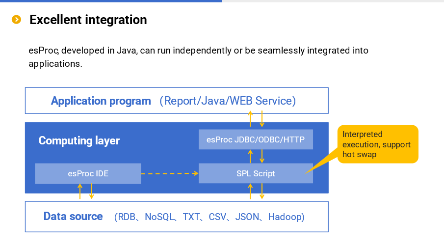Click the dashed arrow toward SPL Script
Image resolution: width=444 pixels, height=250 pixels.
[170, 173]
